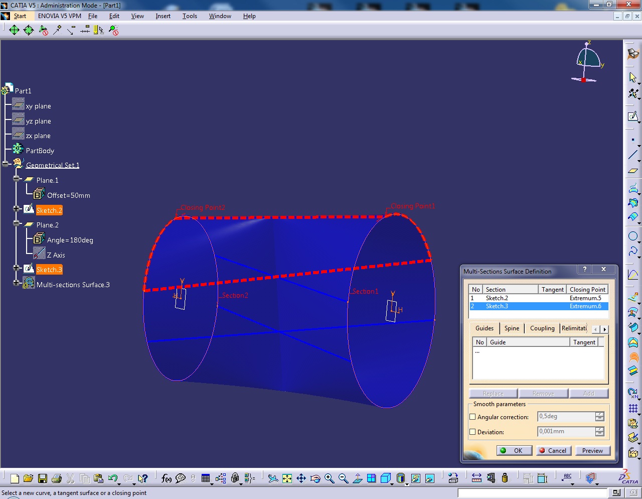Save the part with the floppy icon

42,478
